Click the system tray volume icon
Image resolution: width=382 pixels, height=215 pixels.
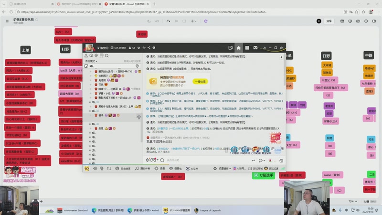pos(358,210)
